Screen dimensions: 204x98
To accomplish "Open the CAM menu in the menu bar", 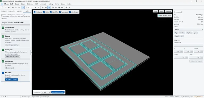I will pos(36,4).
